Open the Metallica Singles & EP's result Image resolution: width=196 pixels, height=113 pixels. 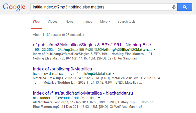(95, 45)
